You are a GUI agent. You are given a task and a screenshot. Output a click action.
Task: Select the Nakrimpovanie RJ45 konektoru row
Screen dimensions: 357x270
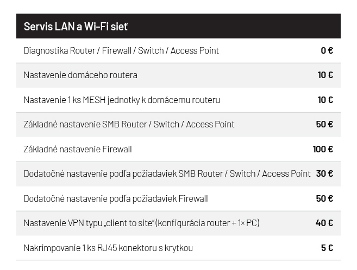pos(178,248)
